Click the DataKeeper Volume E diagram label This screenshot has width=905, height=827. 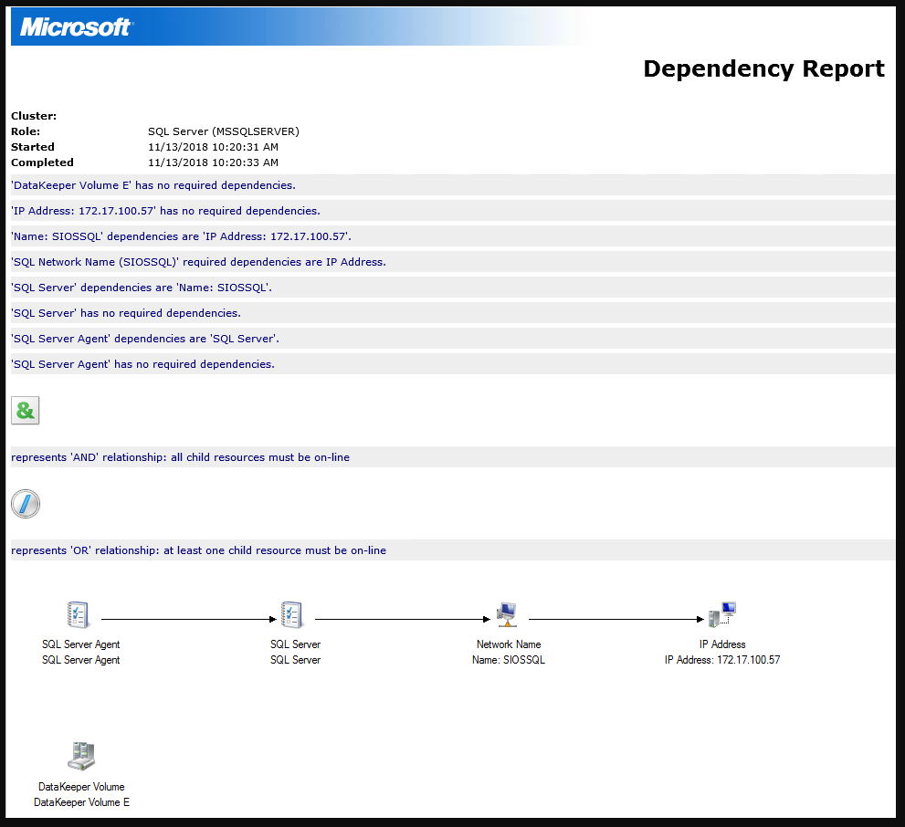[x=81, y=802]
